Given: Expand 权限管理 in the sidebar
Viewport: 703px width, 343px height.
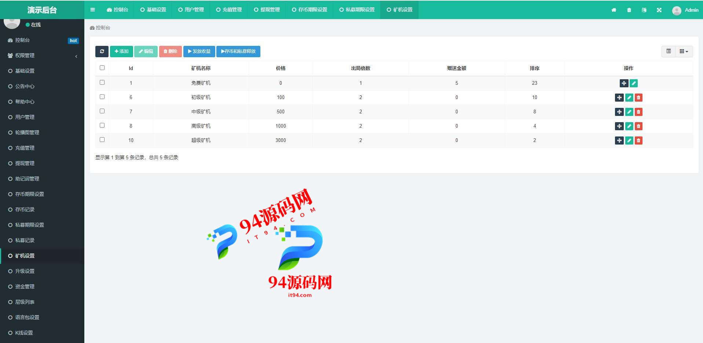Looking at the screenshot, I should 42,56.
